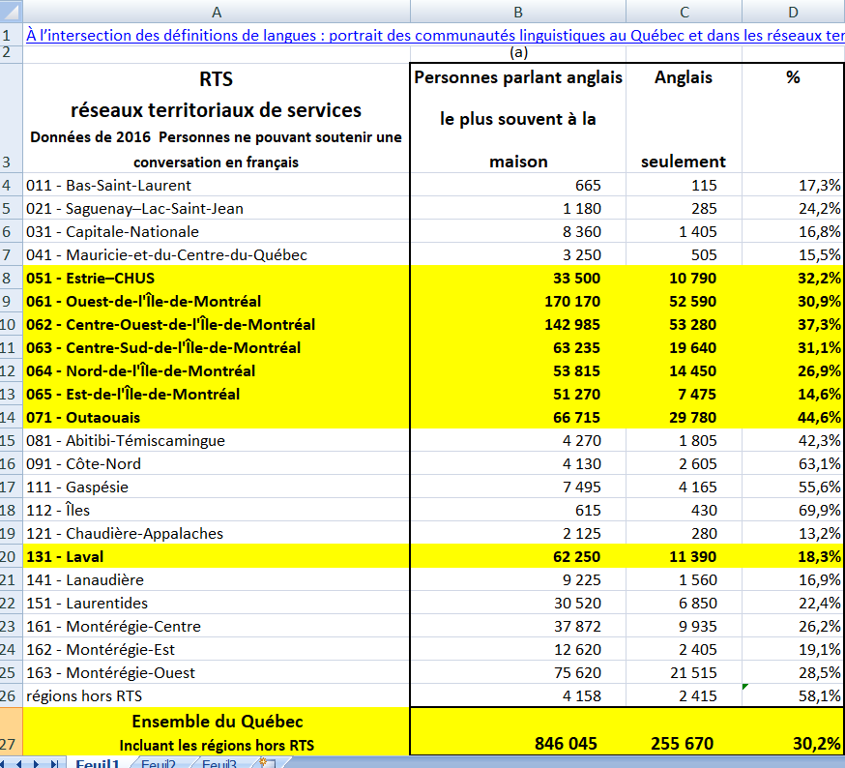
Task: Click the Select All corner triangle
Action: click(11, 12)
